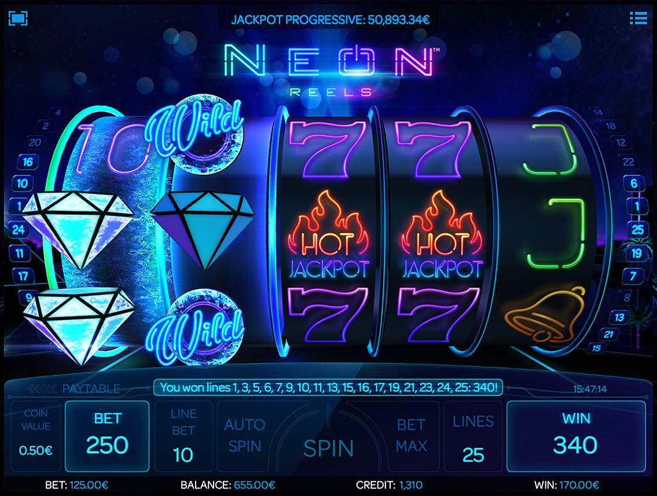Toggle fullscreen mode icon
The image size is (657, 496).
18,18
